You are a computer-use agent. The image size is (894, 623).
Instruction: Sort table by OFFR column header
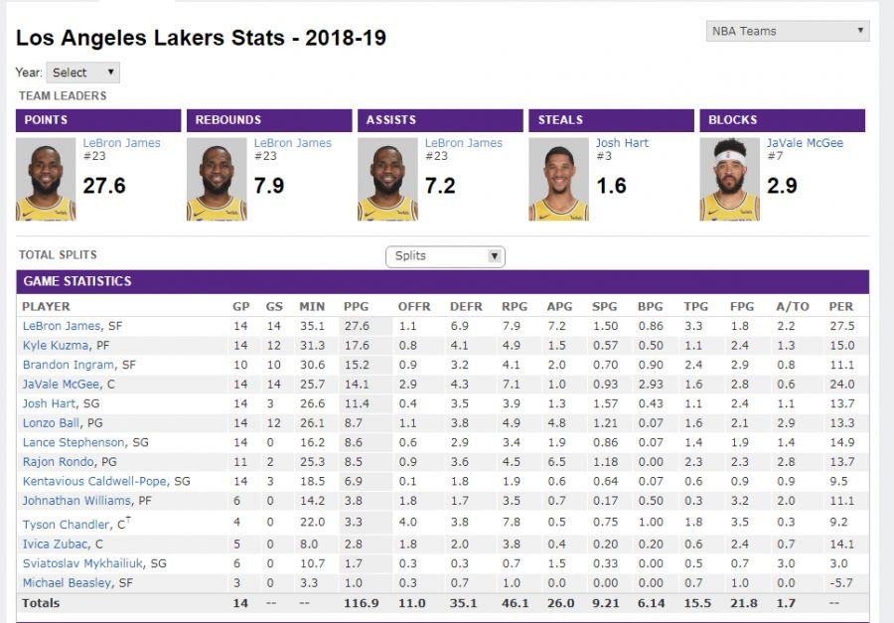tap(414, 306)
